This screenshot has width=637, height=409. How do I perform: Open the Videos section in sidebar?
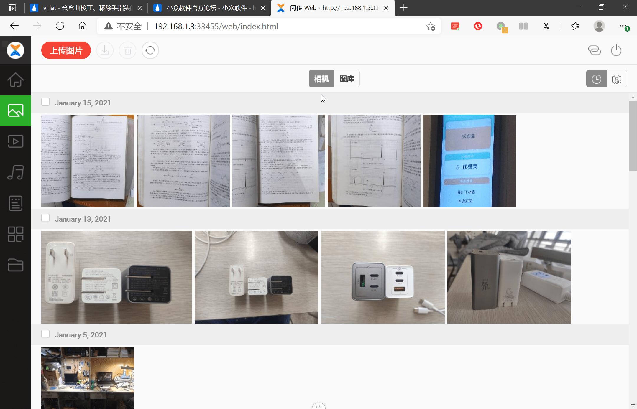(x=15, y=141)
